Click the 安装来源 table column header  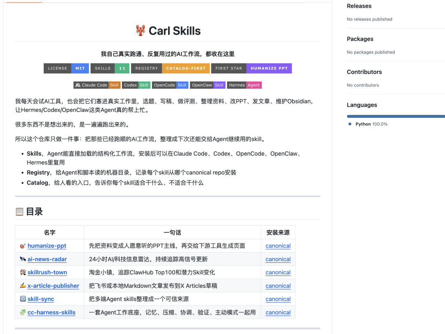click(278, 232)
